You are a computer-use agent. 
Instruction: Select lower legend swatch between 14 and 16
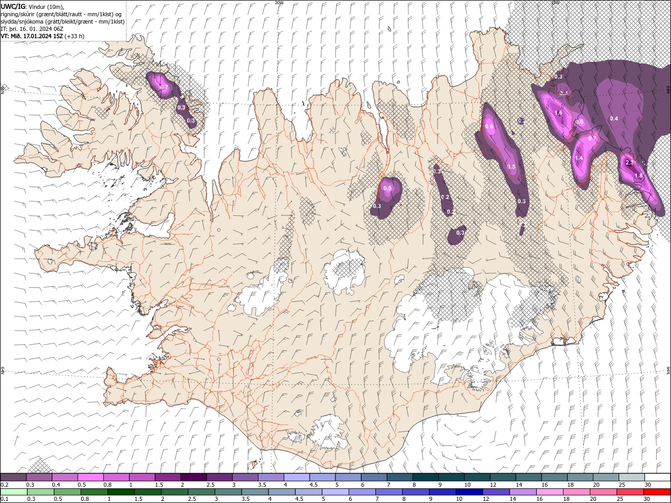(x=523, y=492)
